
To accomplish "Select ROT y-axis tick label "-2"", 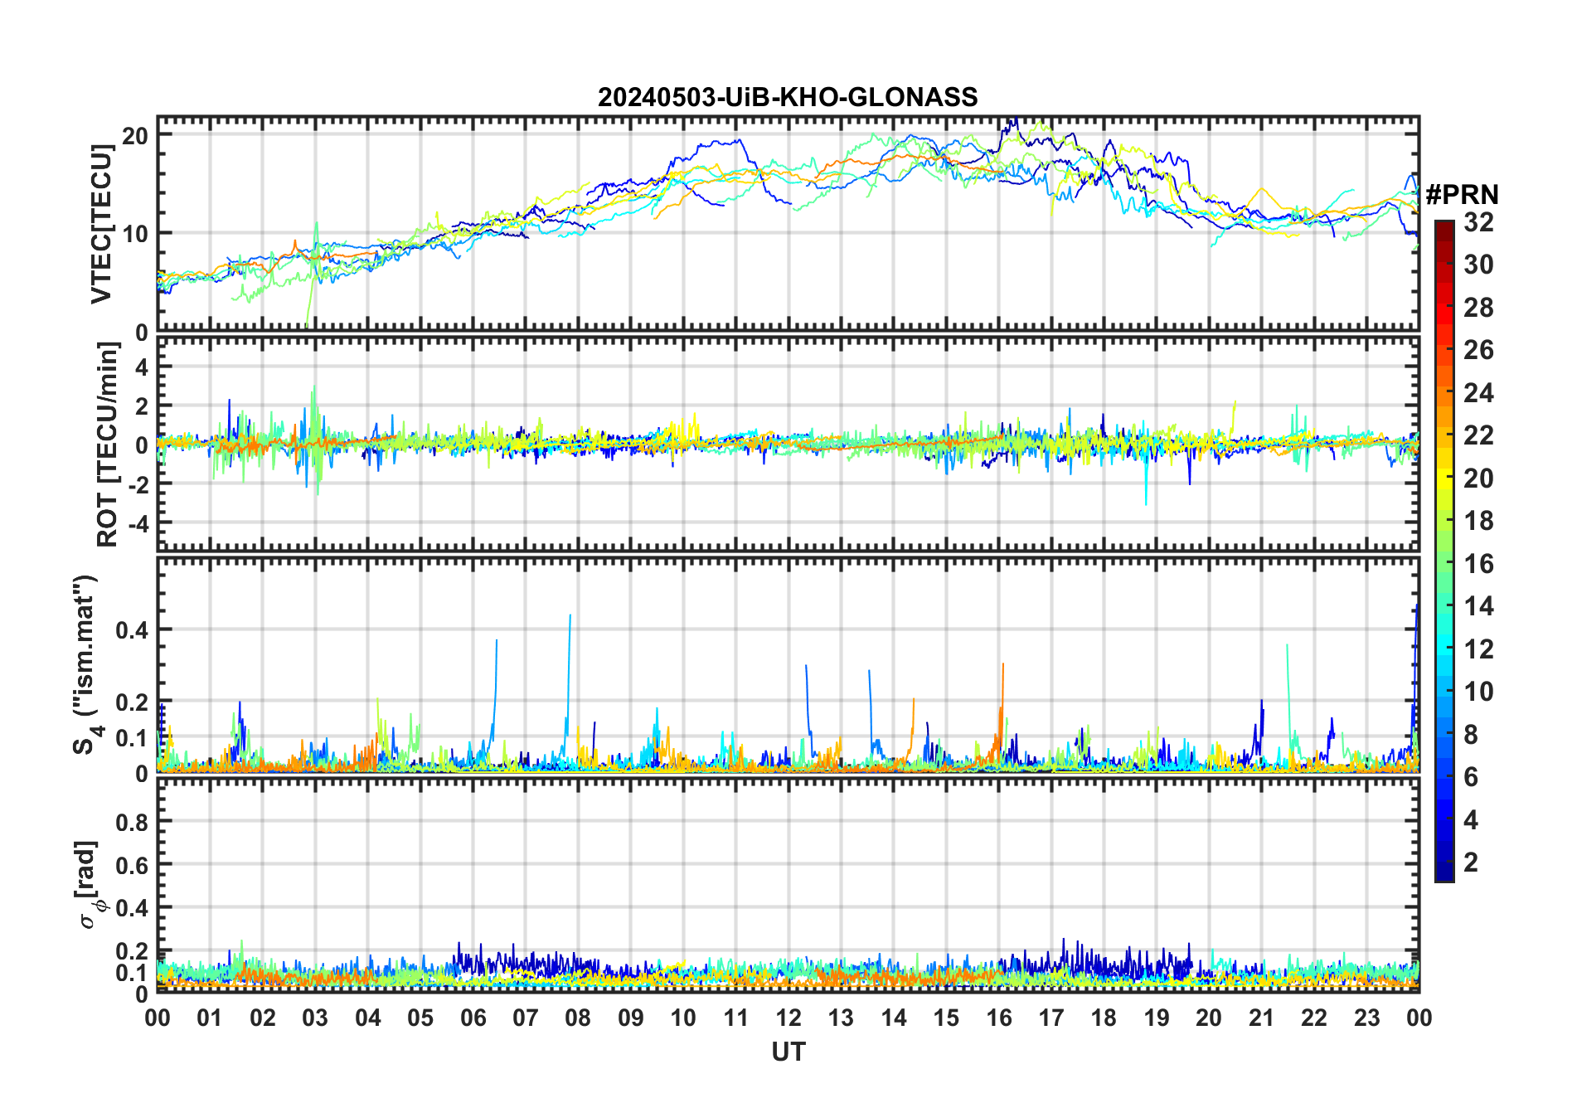I will (x=138, y=484).
